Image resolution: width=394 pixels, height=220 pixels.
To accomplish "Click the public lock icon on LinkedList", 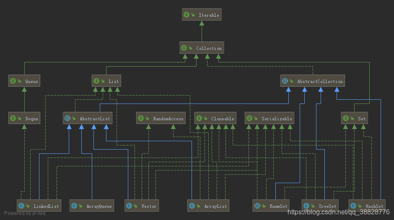I will tap(28, 206).
